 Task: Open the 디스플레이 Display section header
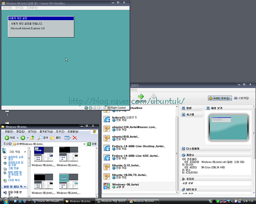tap(216, 149)
